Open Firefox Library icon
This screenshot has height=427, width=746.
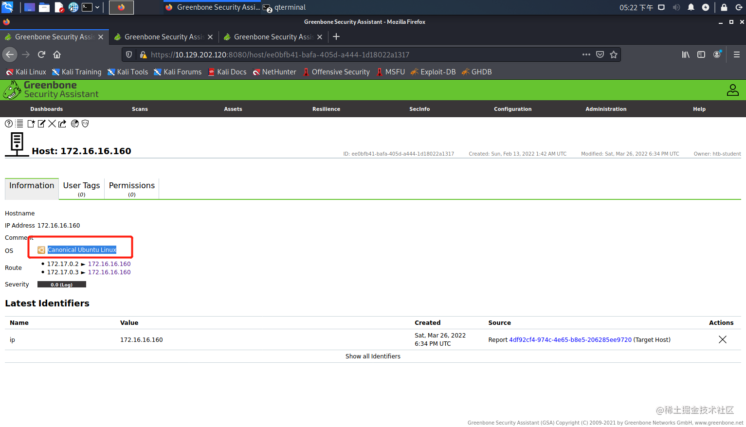(686, 54)
